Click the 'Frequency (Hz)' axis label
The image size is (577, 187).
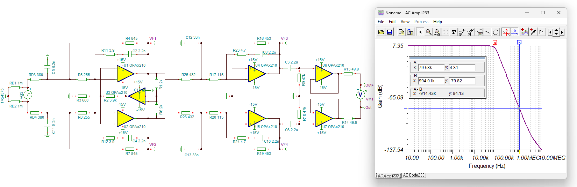pos(487,166)
